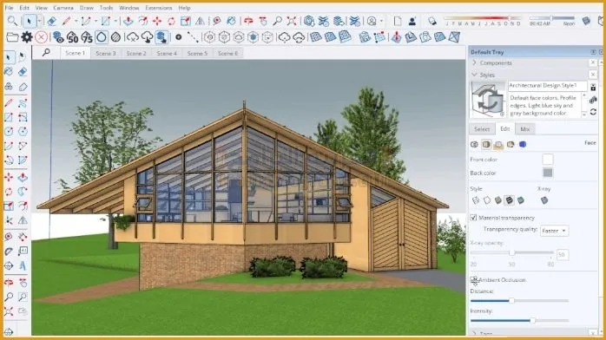Switch to the Scene 5 tab
The height and width of the screenshot is (340, 606).
pos(197,53)
